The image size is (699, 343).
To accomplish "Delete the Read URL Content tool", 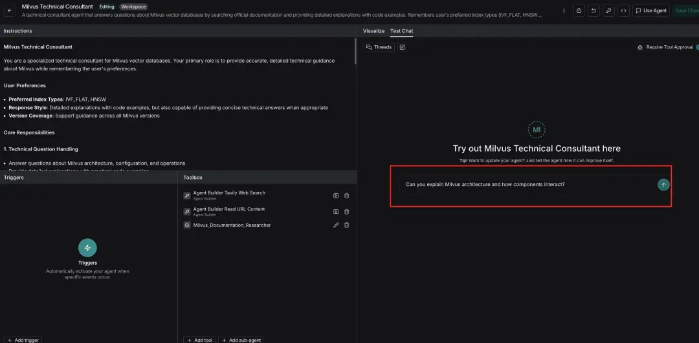I will tap(346, 211).
